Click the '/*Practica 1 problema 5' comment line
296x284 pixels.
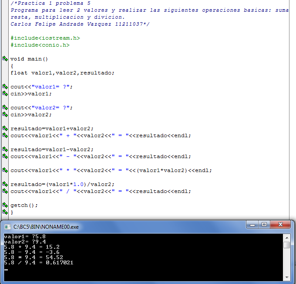50,3
